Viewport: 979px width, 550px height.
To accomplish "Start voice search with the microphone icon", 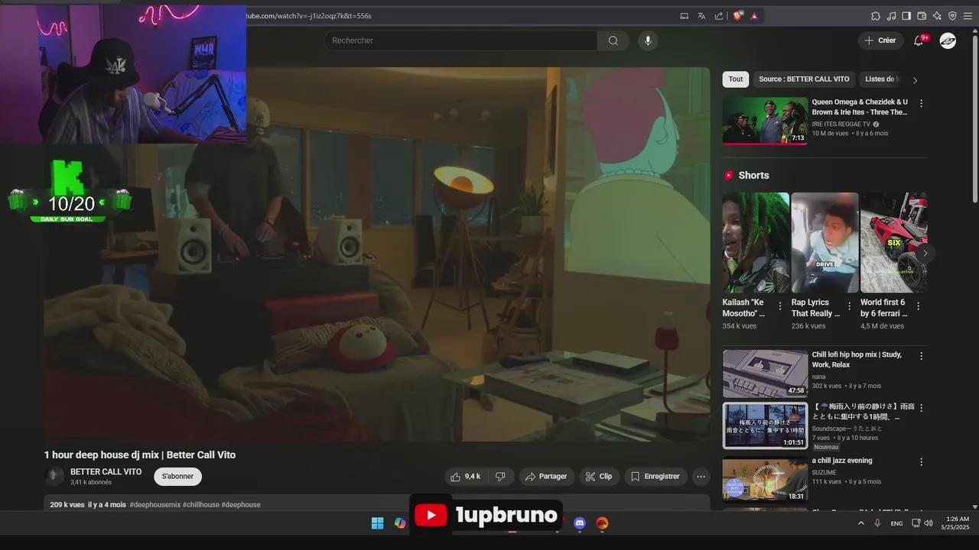I will pyautogui.click(x=648, y=40).
